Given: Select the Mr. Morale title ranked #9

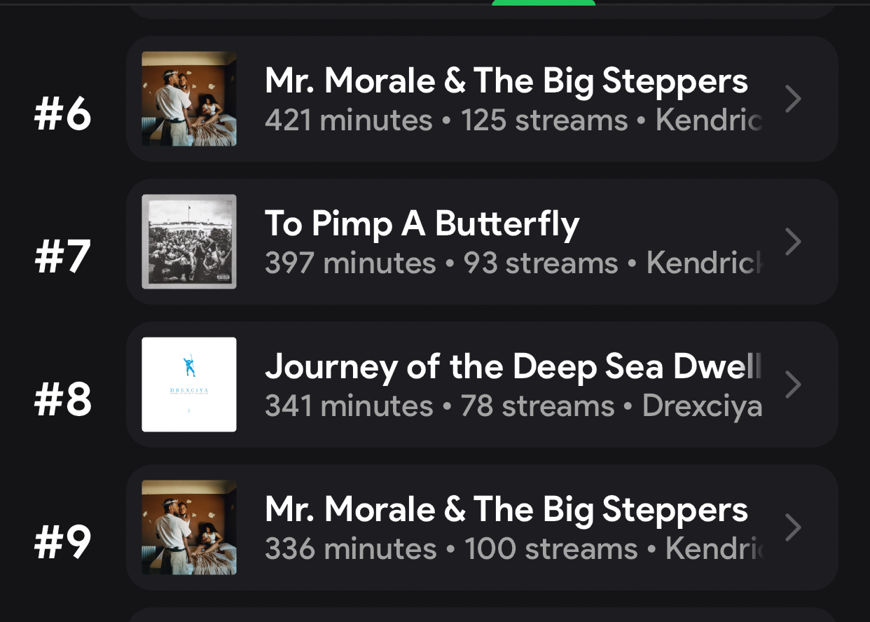Looking at the screenshot, I should point(506,509).
